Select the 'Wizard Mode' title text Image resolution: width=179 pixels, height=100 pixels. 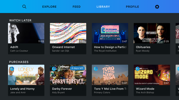pyautogui.click(x=145, y=89)
